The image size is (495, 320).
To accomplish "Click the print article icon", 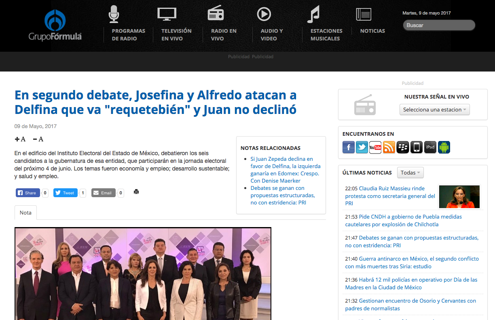I will point(136,192).
